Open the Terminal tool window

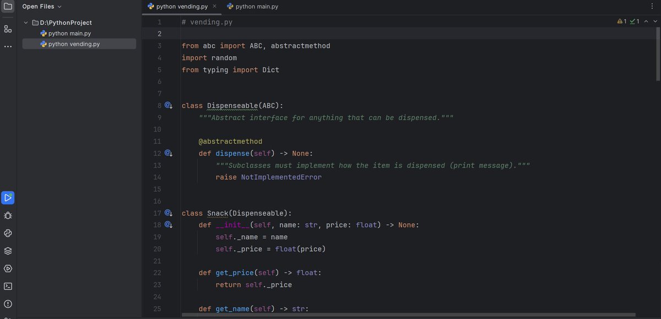(x=8, y=286)
